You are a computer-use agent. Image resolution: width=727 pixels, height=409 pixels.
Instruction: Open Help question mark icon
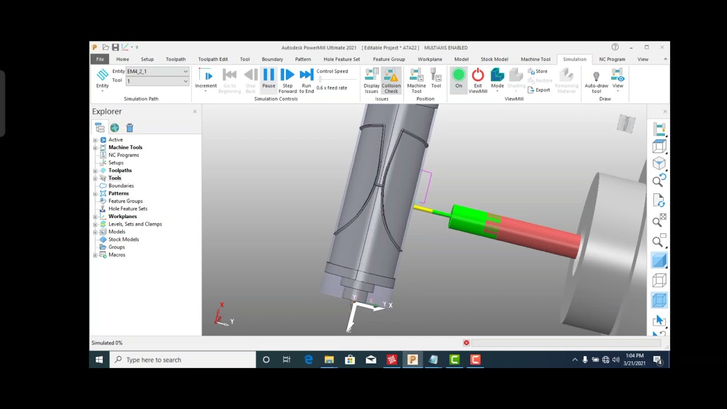pyautogui.click(x=615, y=48)
